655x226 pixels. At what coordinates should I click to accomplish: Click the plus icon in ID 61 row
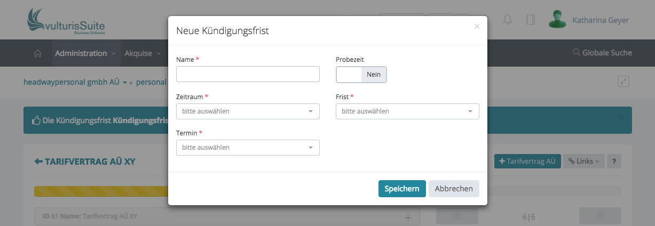pyautogui.click(x=408, y=217)
